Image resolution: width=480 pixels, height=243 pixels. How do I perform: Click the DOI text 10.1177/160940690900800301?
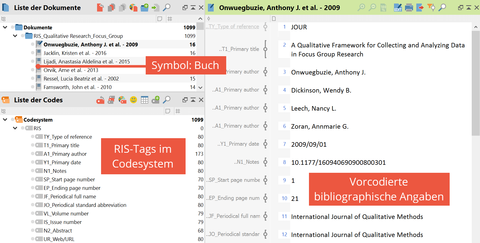[x=338, y=163]
